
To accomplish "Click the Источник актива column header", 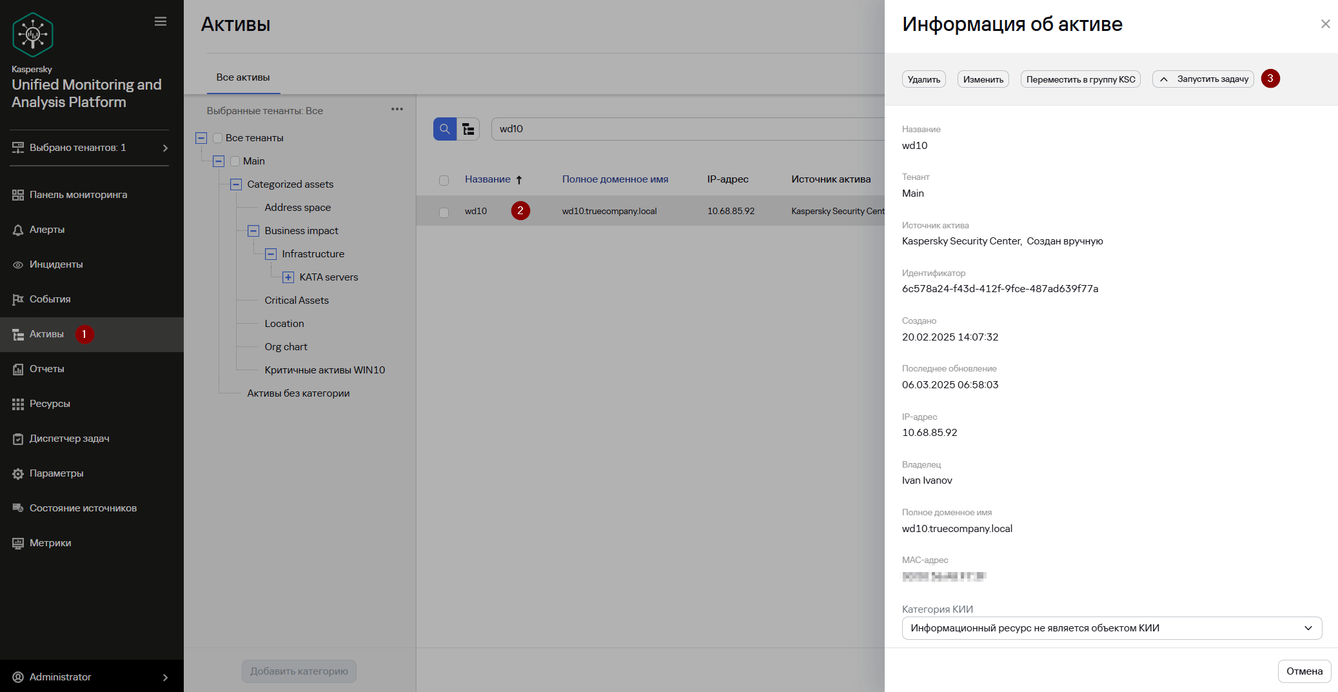I will coord(831,179).
